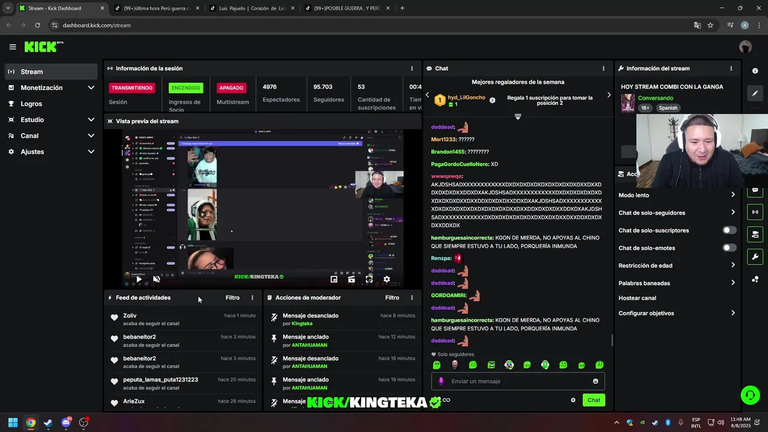The height and width of the screenshot is (432, 768).
Task: Collapse the top gifters banner
Action: coord(518,116)
